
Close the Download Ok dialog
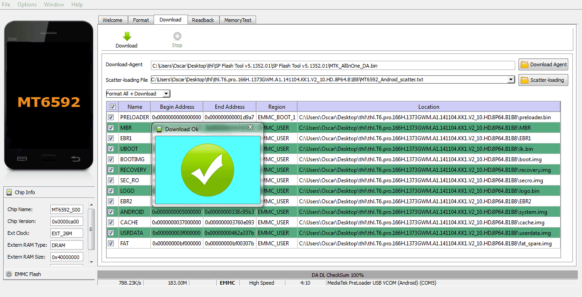250,127
